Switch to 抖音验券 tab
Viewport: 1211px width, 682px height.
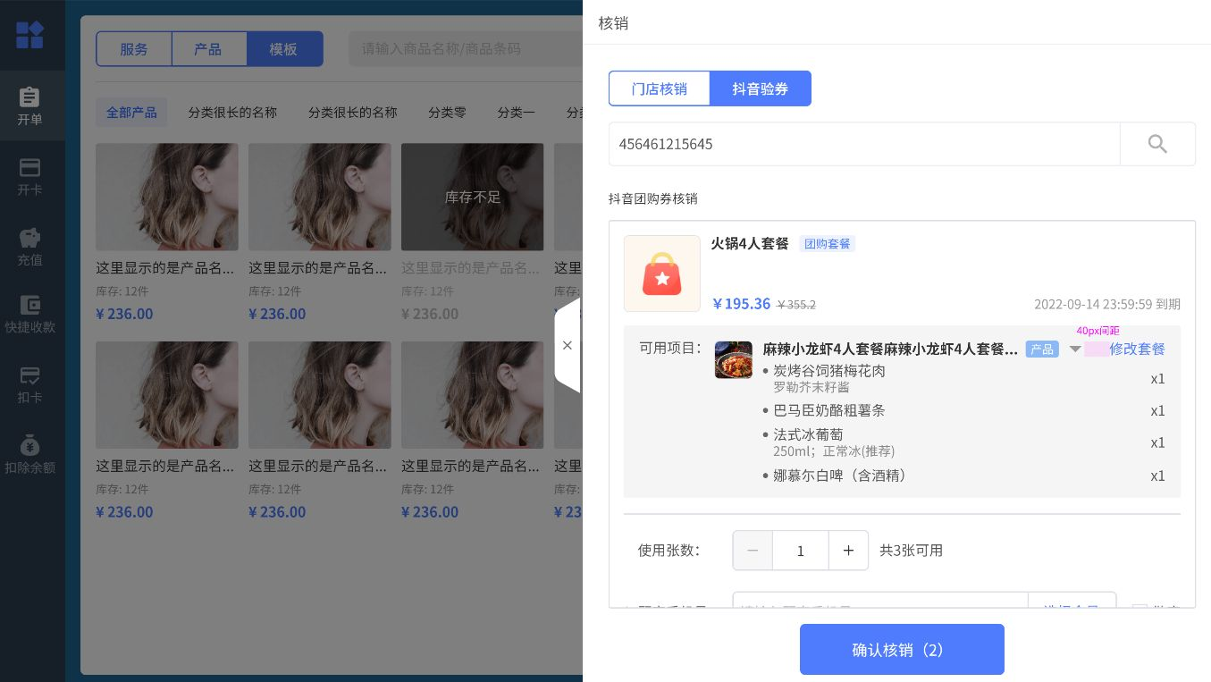(x=761, y=88)
